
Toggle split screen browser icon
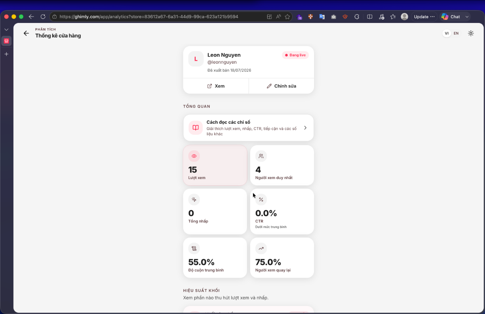coord(370,17)
